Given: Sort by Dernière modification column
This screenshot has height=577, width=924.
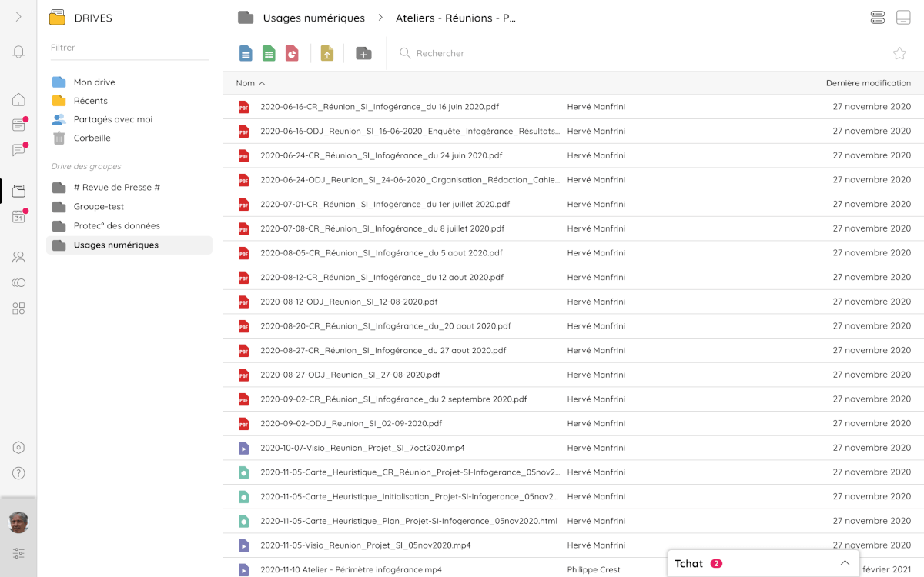Looking at the screenshot, I should (868, 83).
